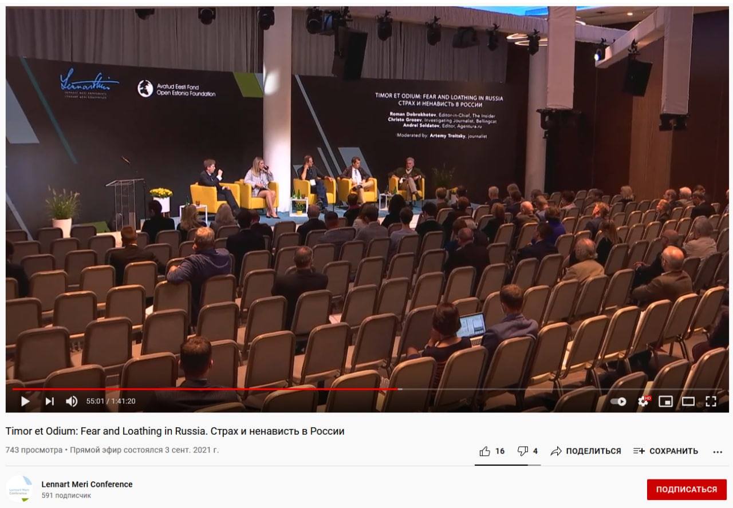Viewport: 733px width, 508px height.
Task: Switch to theater mode
Action: click(x=688, y=402)
